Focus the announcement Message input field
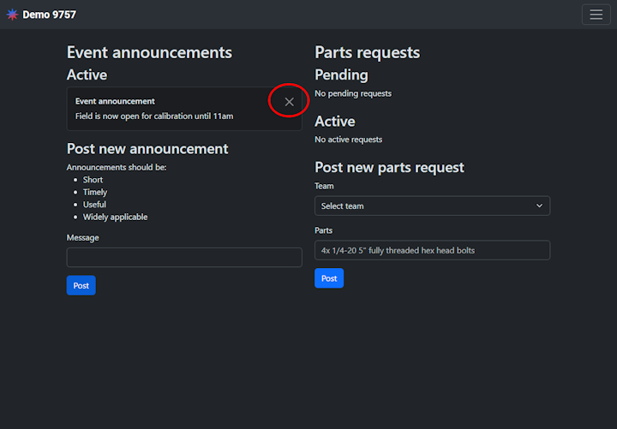The width and height of the screenshot is (617, 429). click(x=184, y=257)
